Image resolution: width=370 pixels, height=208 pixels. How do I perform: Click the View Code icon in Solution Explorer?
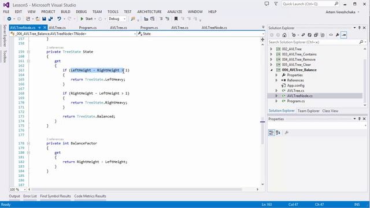(x=331, y=35)
